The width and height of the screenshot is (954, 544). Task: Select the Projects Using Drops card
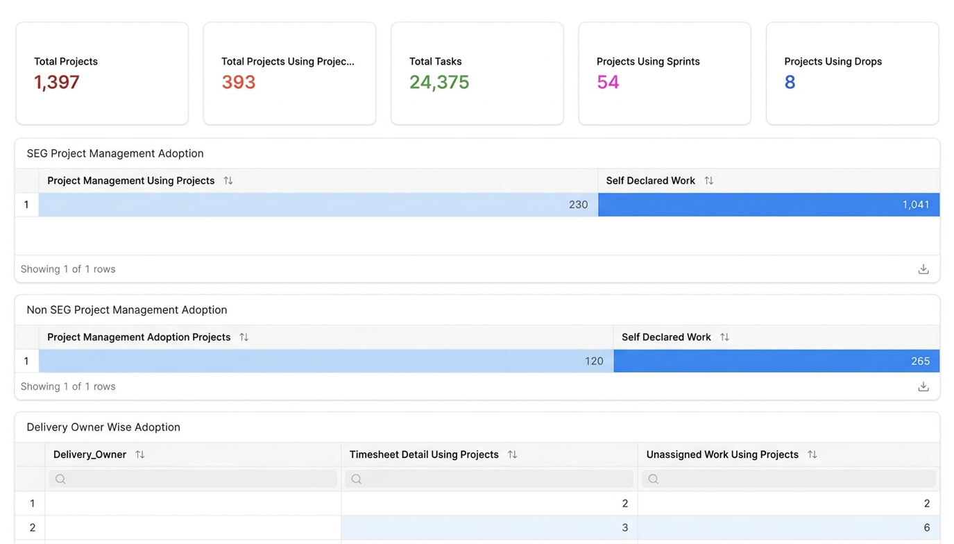852,74
